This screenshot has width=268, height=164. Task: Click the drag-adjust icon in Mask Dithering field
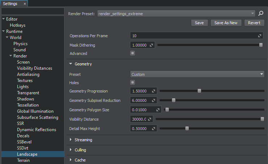[152, 45]
